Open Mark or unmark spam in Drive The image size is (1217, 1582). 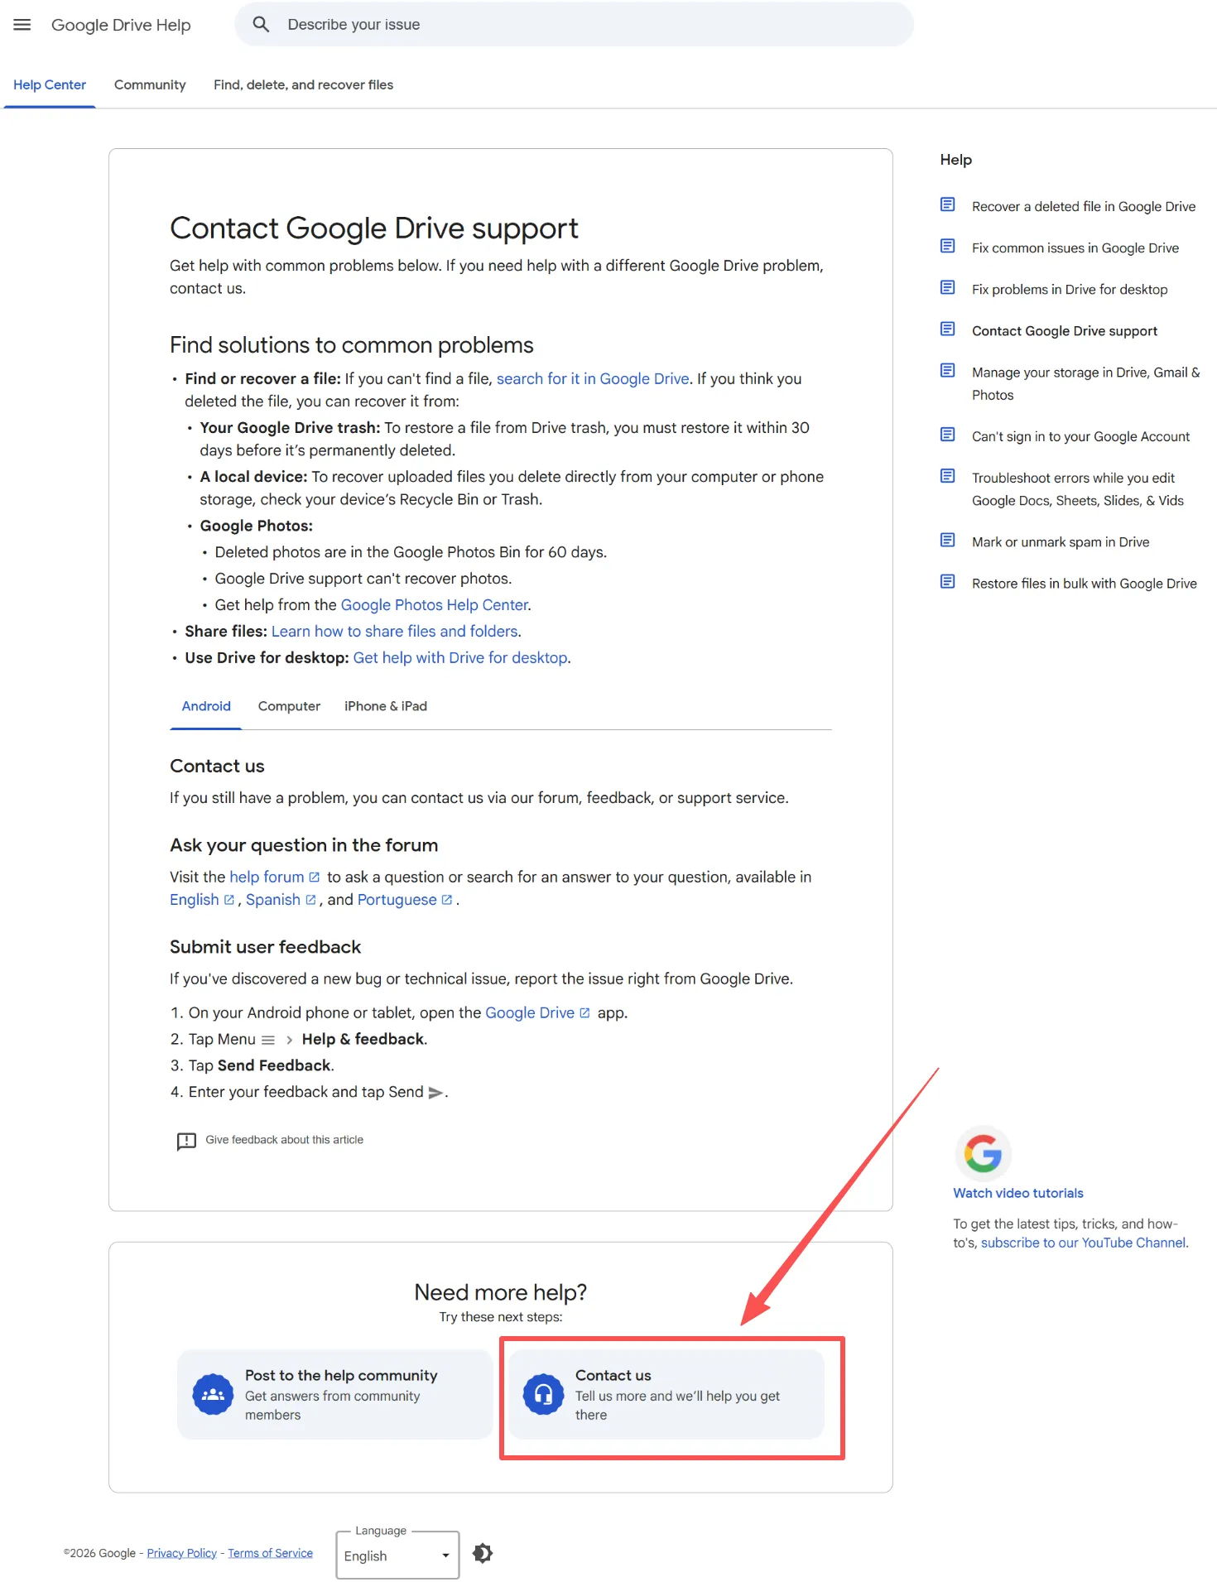[1061, 542]
